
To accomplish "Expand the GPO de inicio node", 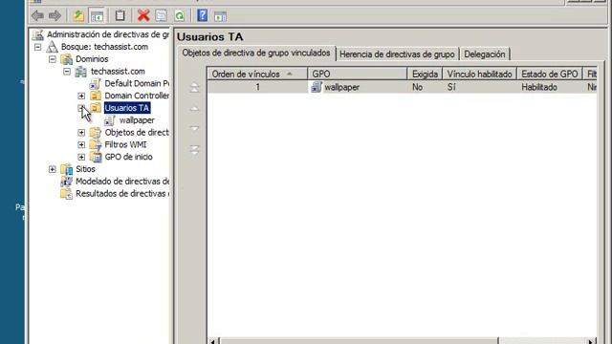I will click(x=81, y=157).
